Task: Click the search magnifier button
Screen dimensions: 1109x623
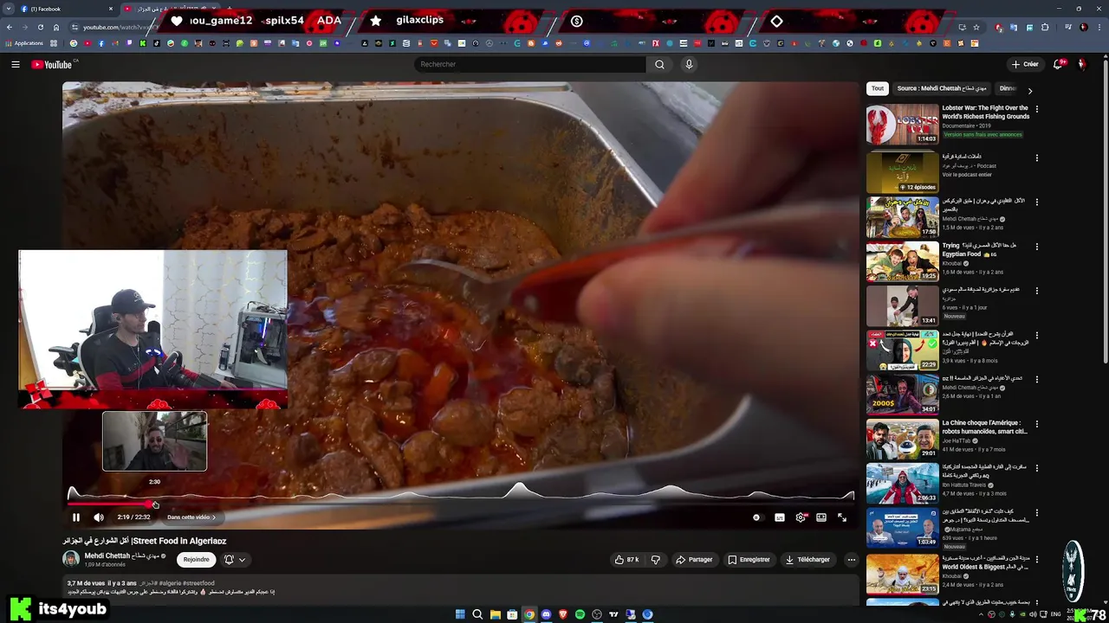Action: pos(659,64)
